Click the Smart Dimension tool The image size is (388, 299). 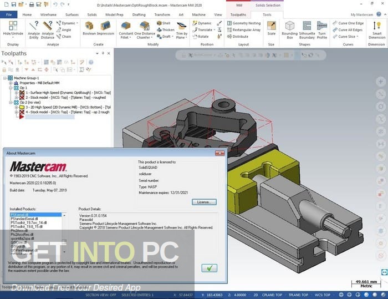point(377,30)
